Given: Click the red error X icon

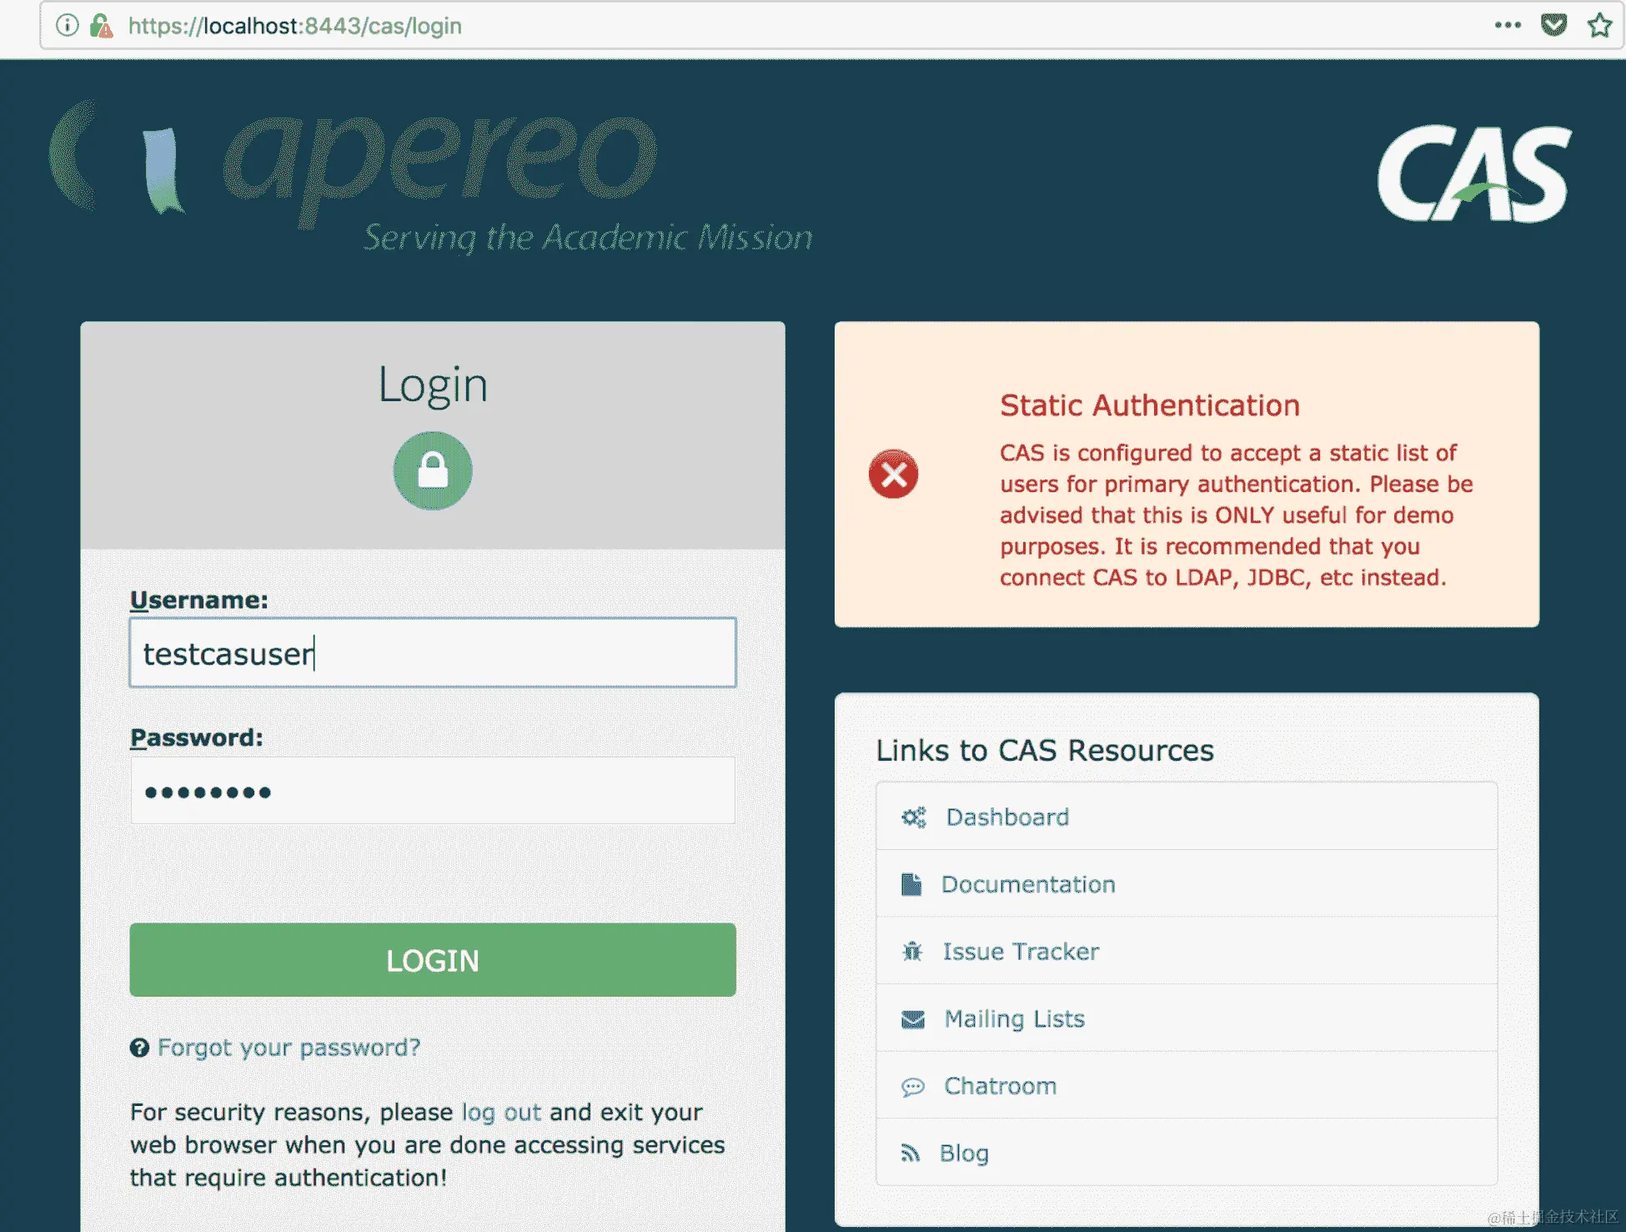Looking at the screenshot, I should point(893,475).
